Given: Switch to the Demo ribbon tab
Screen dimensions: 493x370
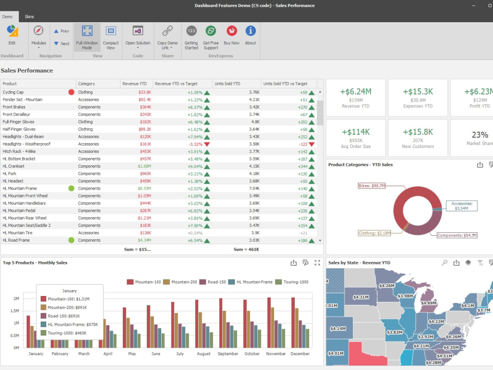Looking at the screenshot, I should tap(7, 17).
